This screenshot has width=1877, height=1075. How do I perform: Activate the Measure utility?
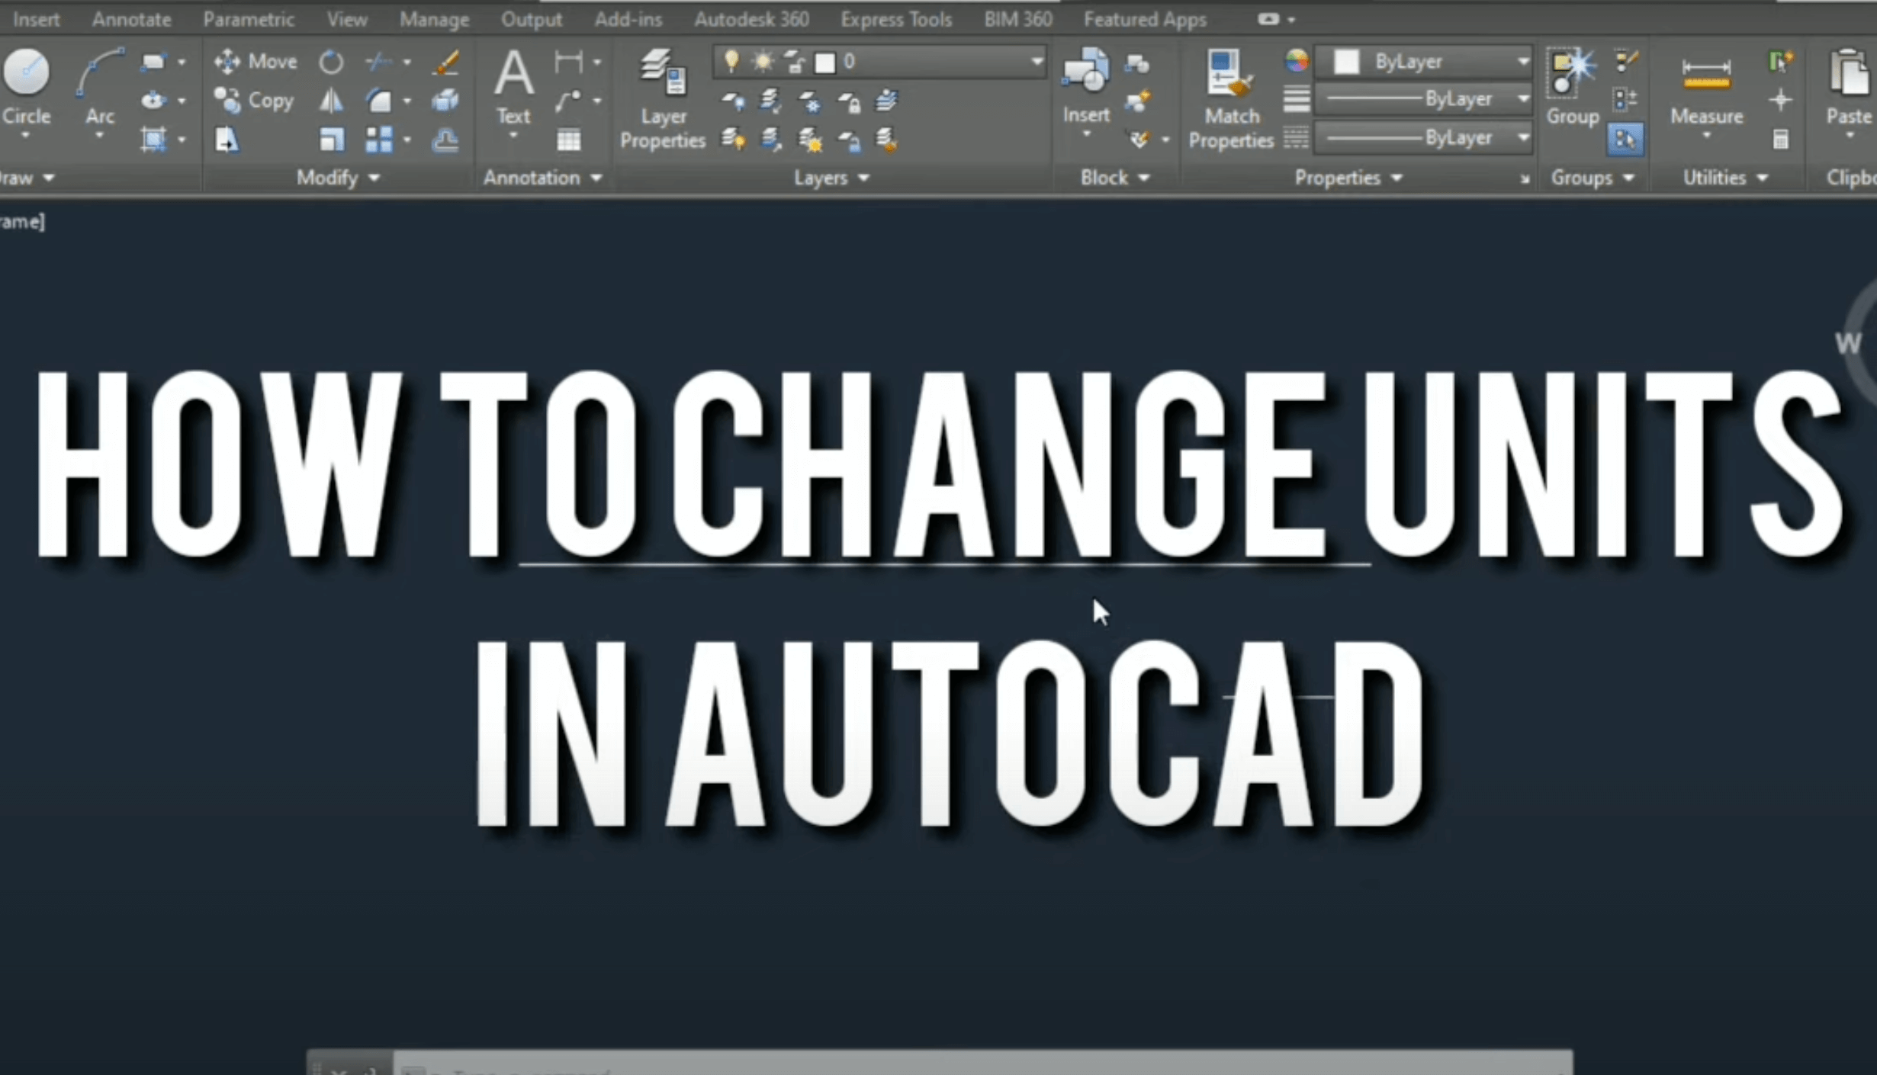1705,74
